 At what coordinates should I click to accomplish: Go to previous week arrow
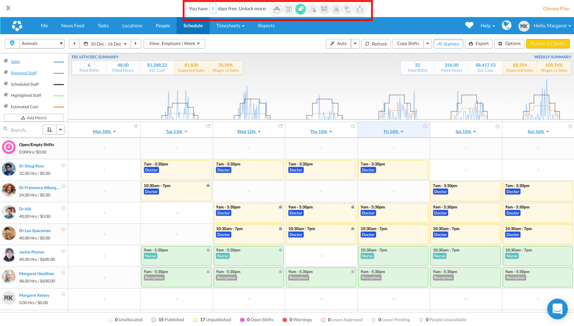(74, 44)
